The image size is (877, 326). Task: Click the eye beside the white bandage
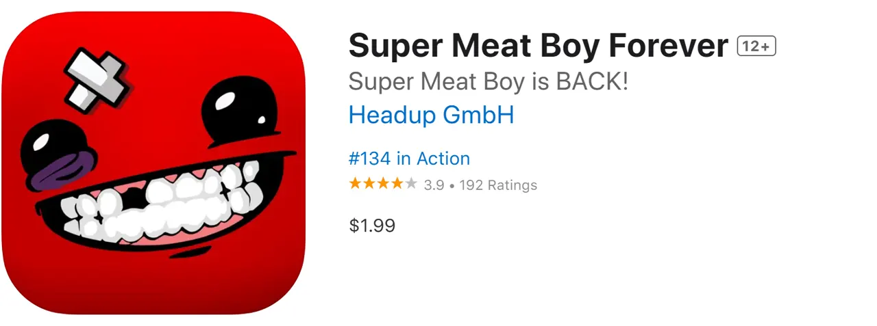[238, 105]
